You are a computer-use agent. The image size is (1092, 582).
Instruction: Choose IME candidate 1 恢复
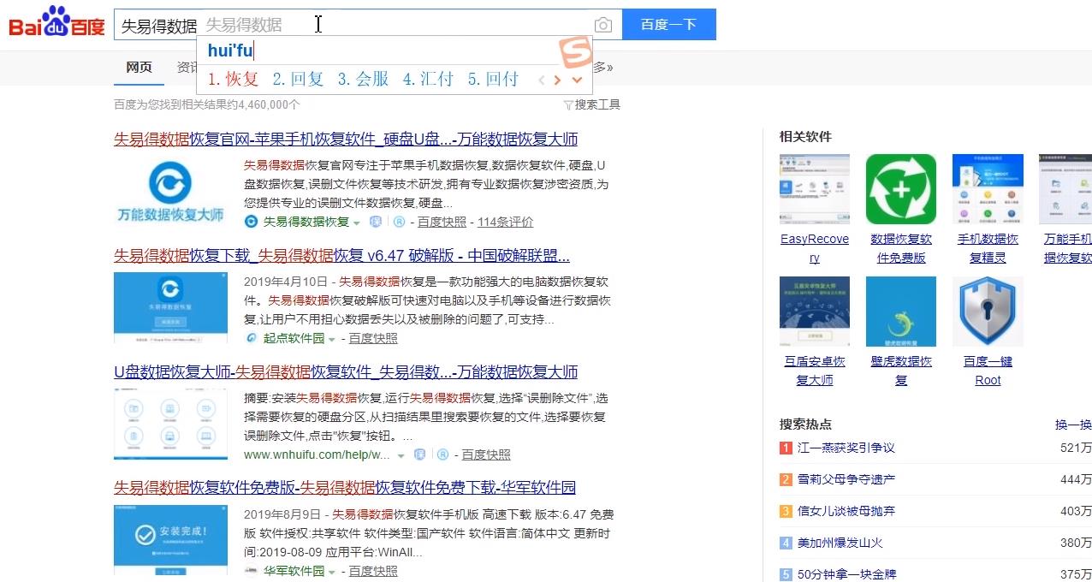click(x=234, y=79)
